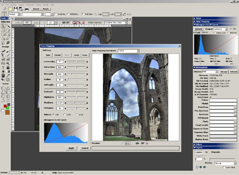239x175 pixels.
Task: Select the magic wand tool in Tools palette
Action: point(8,26)
